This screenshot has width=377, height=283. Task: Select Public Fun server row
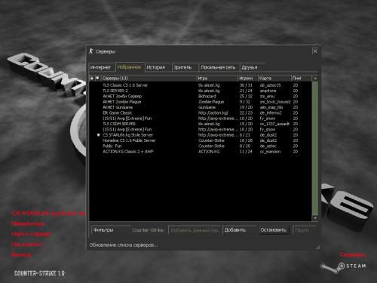[201, 146]
